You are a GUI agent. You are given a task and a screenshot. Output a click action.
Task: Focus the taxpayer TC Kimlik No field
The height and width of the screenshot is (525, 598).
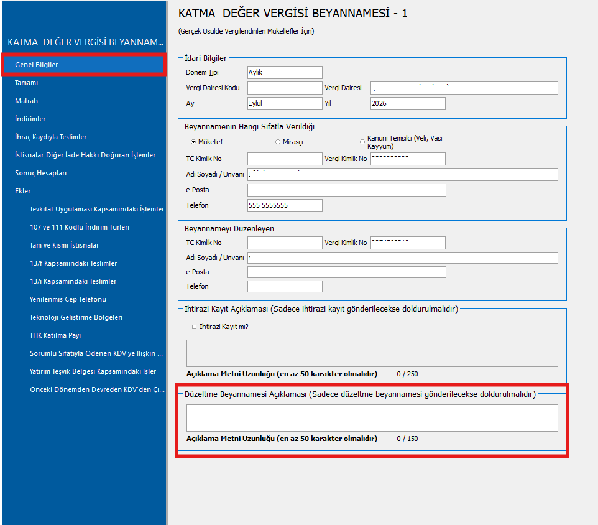point(285,159)
